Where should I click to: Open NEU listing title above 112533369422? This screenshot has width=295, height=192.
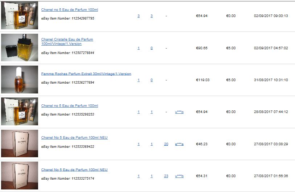point(74,138)
